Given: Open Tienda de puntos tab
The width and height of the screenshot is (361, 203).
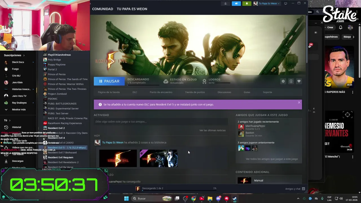Looking at the screenshot, I should [195, 92].
